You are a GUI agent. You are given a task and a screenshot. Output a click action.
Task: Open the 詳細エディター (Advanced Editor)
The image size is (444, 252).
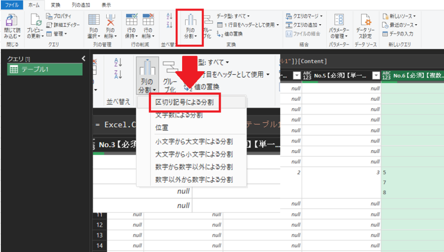pos(63,25)
